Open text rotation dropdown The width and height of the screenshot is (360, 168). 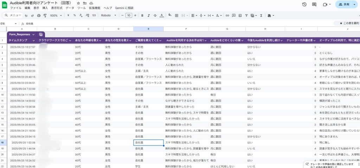pos(219,15)
